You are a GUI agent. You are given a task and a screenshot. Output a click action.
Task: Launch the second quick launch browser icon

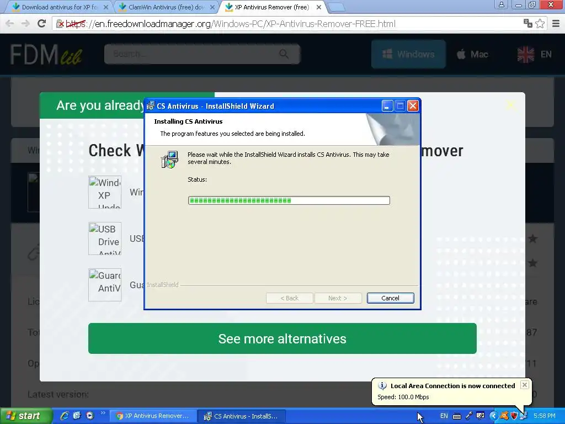click(x=77, y=416)
